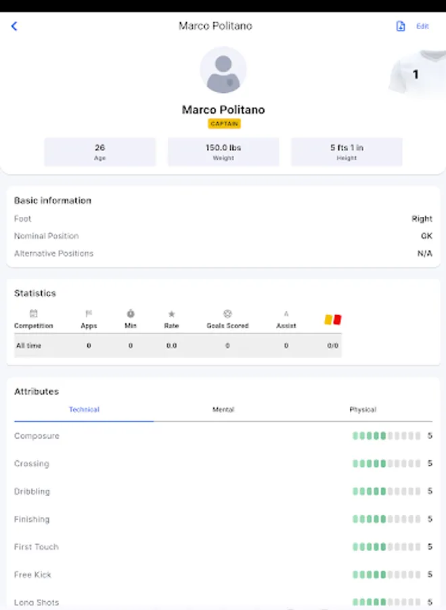Click the clock icon above Min

tap(130, 314)
